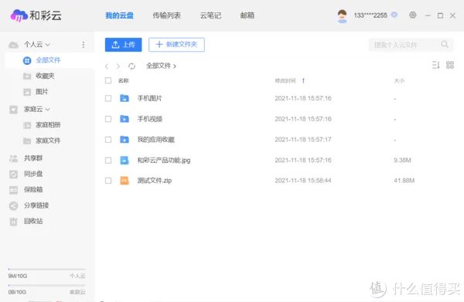Open the 测试文件.zip file name

coord(155,181)
